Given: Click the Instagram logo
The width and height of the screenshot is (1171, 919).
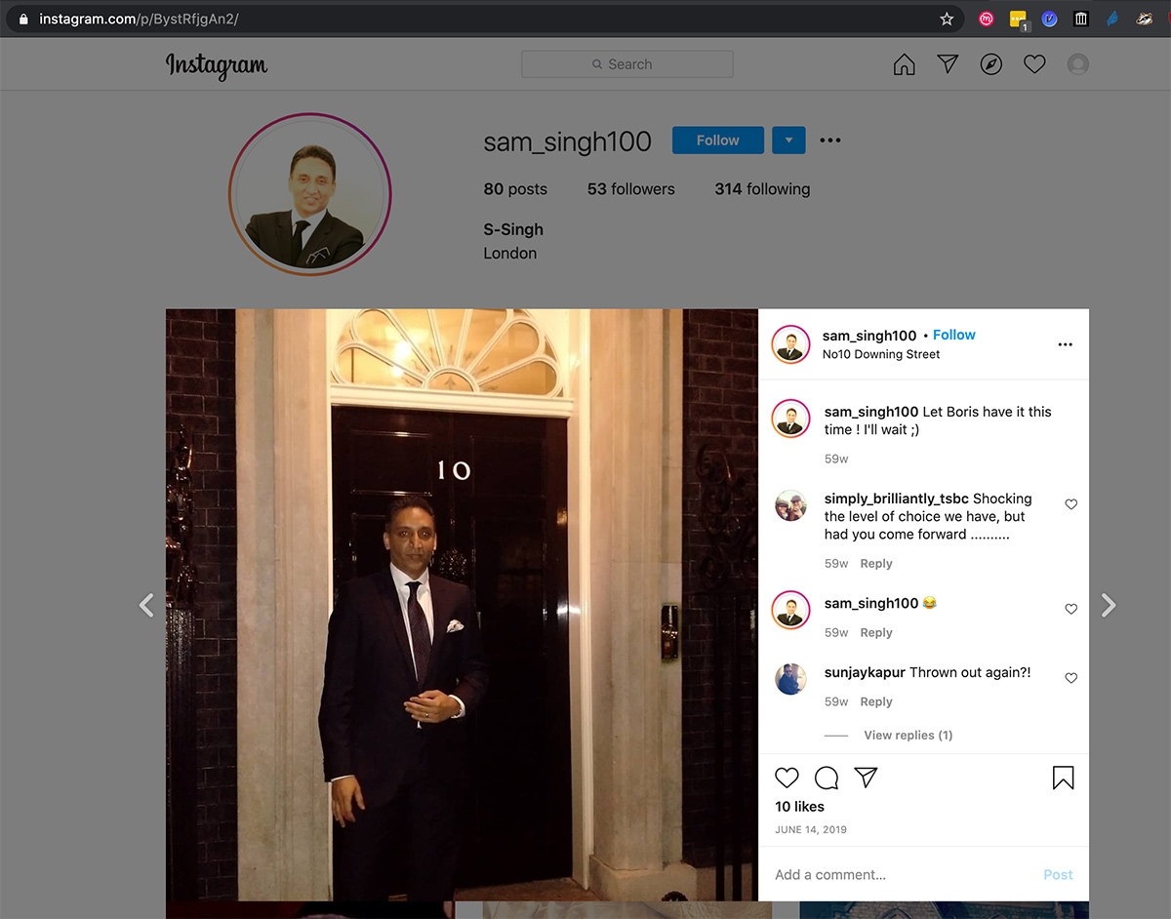Looking at the screenshot, I should [x=216, y=65].
